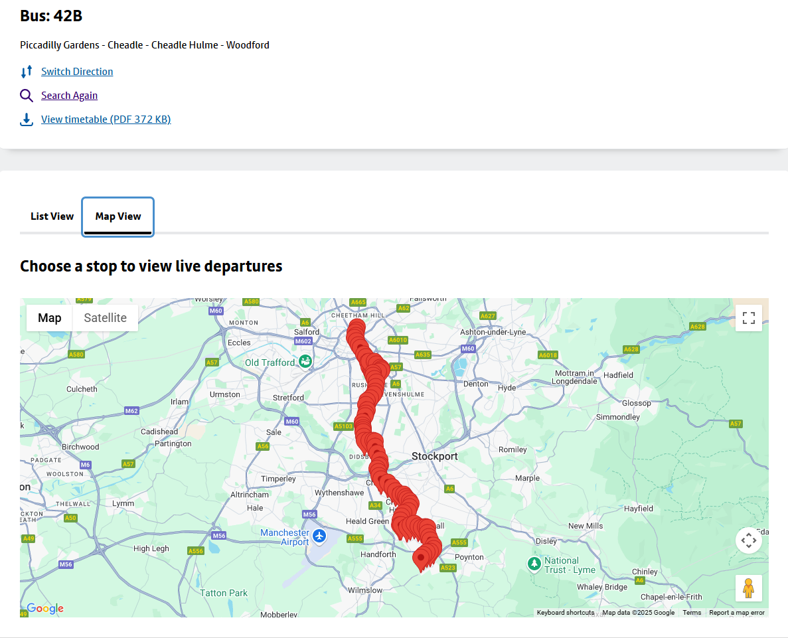
Task: Follow the Search Again link
Action: (69, 96)
